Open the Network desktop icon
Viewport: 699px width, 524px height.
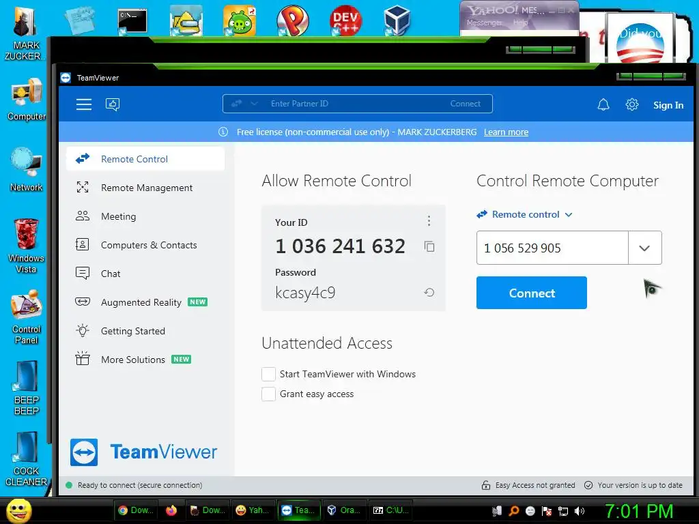[x=27, y=169]
